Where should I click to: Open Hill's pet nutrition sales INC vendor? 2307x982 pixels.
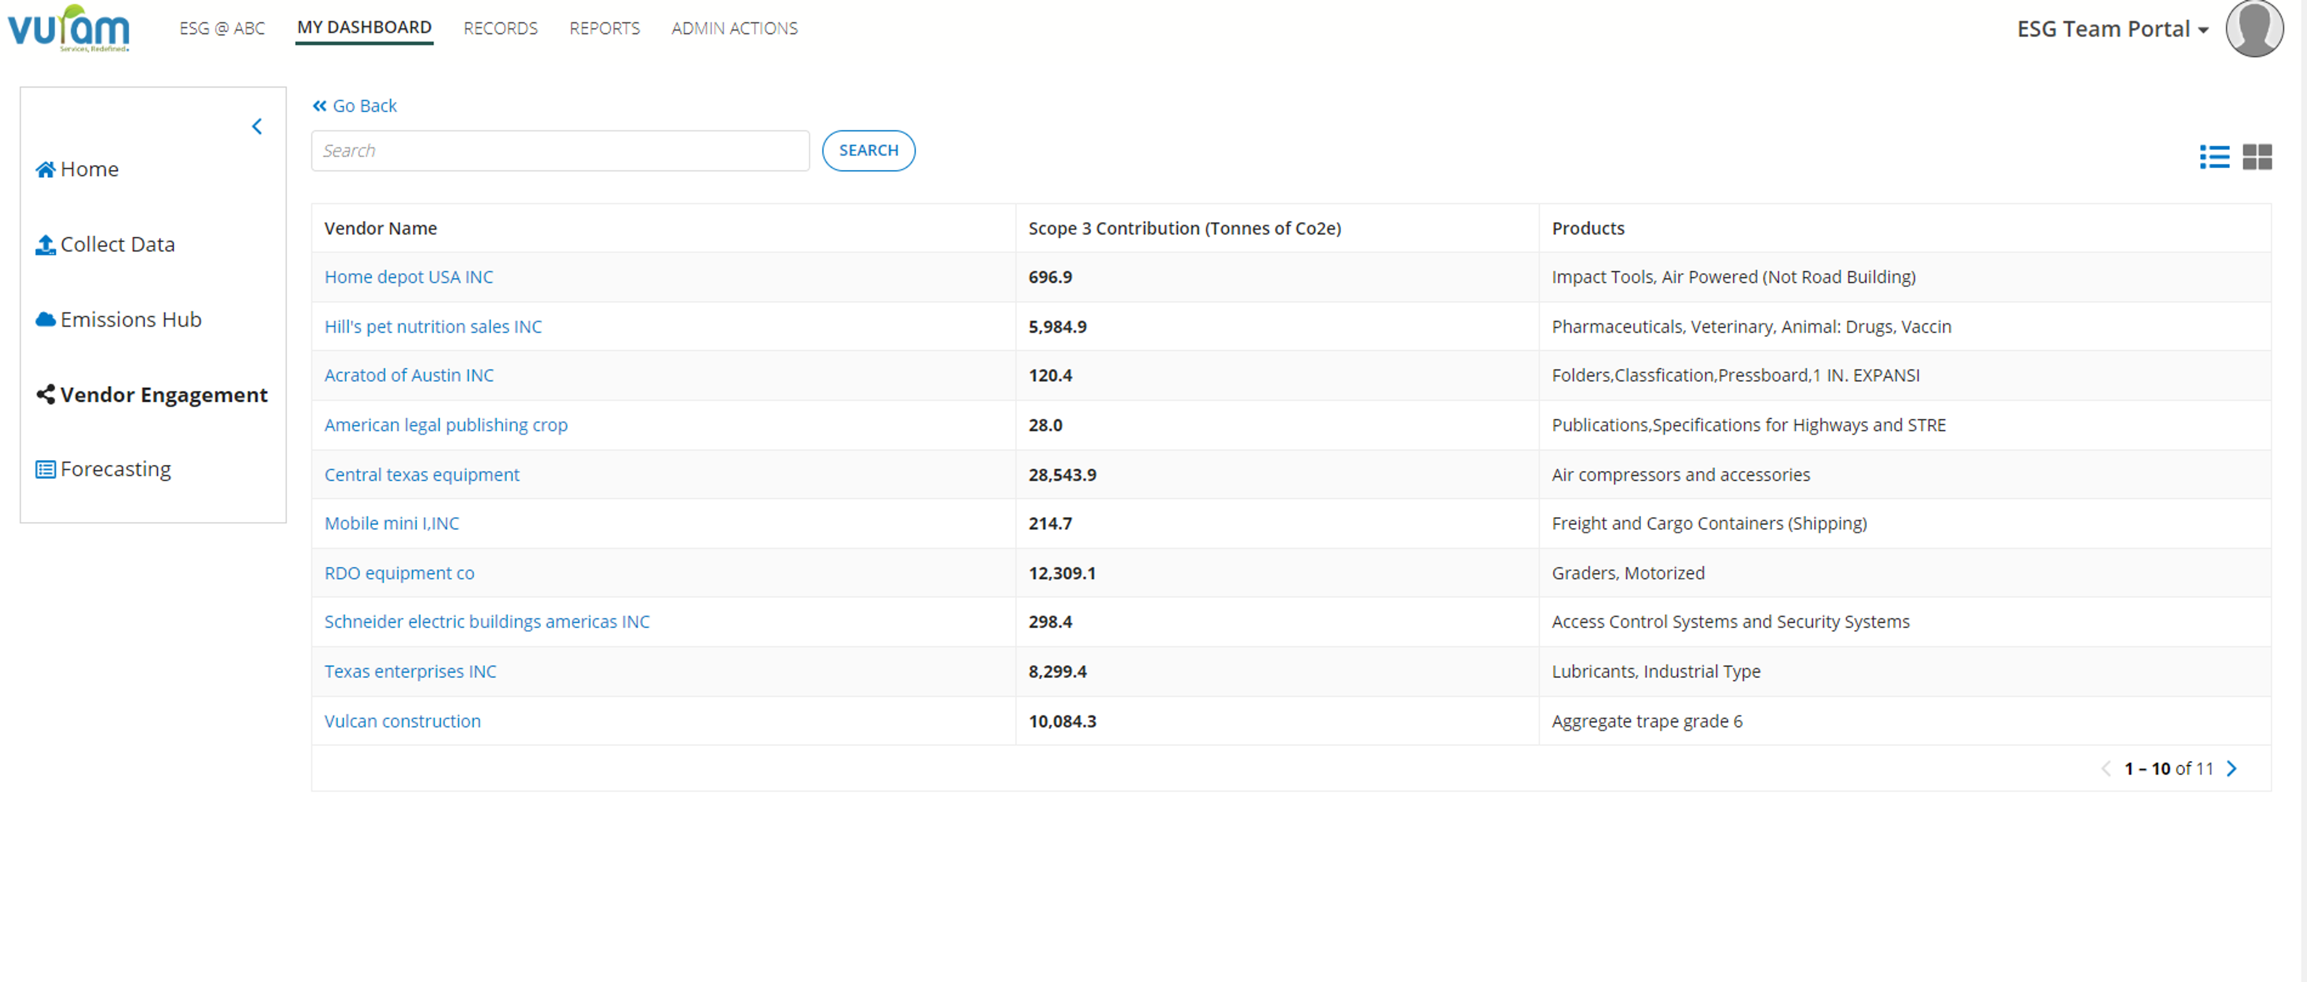[433, 327]
